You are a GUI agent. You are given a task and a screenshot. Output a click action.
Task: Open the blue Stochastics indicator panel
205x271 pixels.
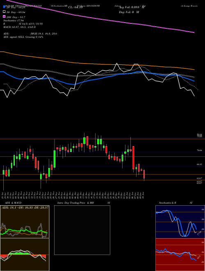tap(180, 222)
